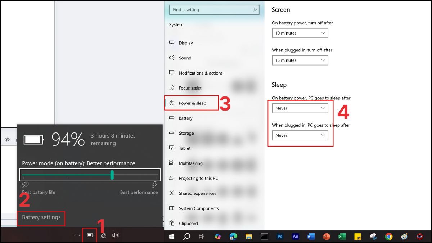
Task: Show hidden tray icons with the chevron
Action: [x=77, y=235]
